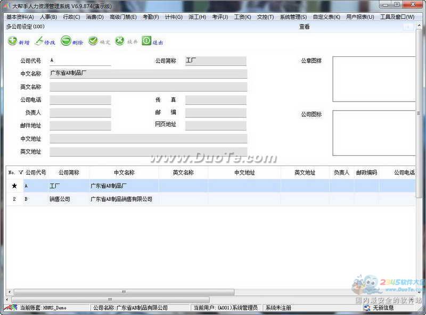The image size is (426, 315).
Task: Click the grid scrollbar's left arrow
Action: (10, 292)
